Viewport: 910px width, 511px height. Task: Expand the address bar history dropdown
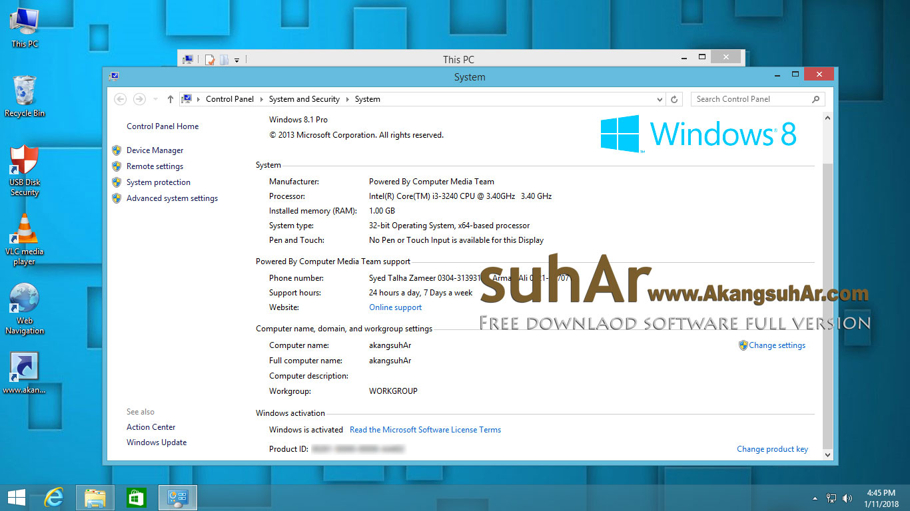point(660,99)
